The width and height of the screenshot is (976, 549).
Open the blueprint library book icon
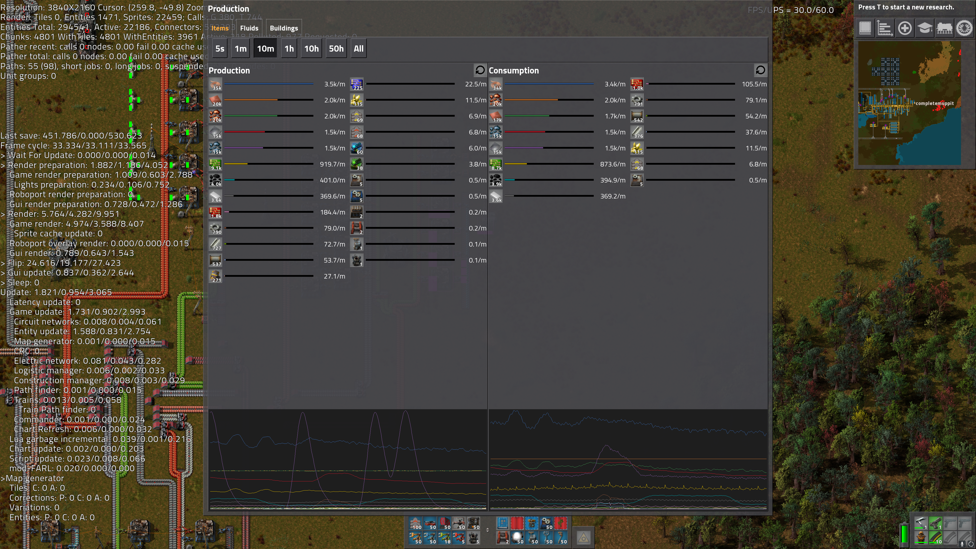865,28
